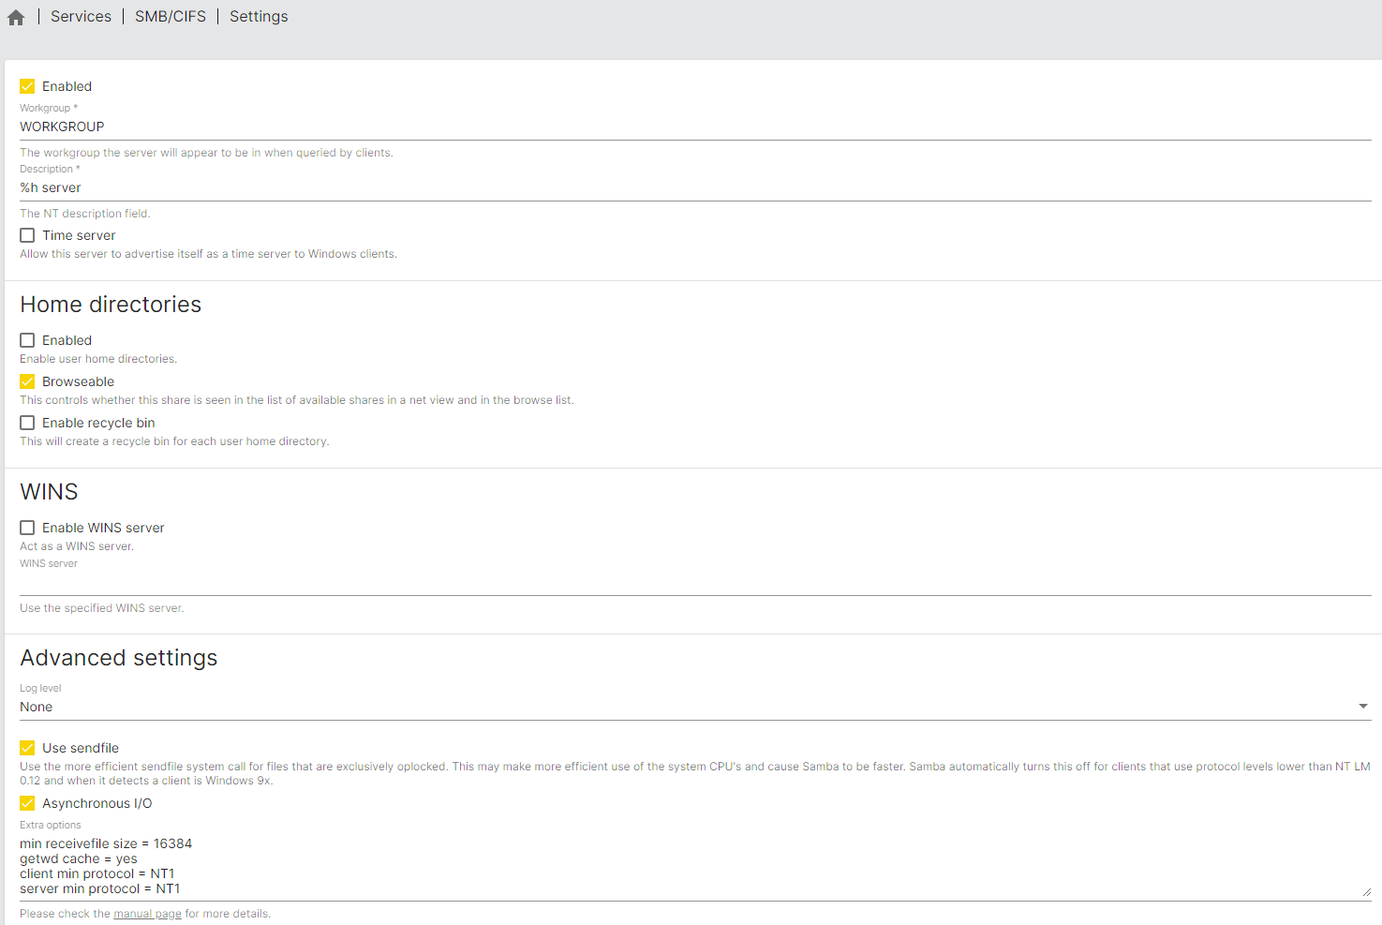
Task: Click the Advanced settings heading
Action: coord(119,658)
